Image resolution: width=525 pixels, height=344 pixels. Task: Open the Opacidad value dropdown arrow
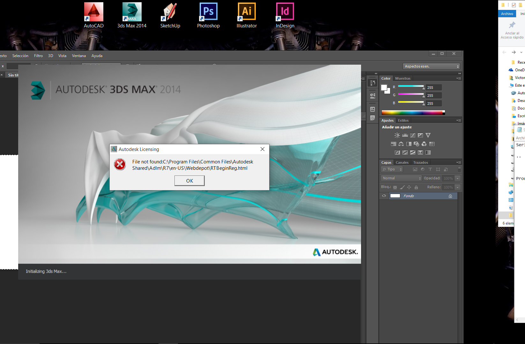pos(458,178)
